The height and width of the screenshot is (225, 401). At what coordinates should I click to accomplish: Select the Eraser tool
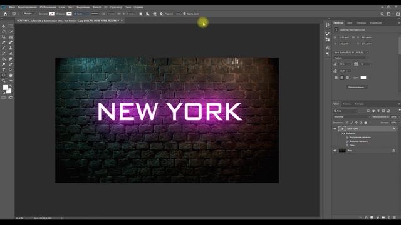[11, 53]
